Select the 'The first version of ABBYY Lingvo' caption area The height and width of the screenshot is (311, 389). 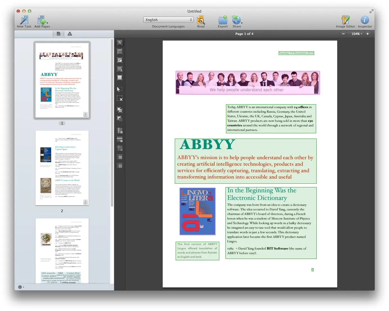[197, 251]
